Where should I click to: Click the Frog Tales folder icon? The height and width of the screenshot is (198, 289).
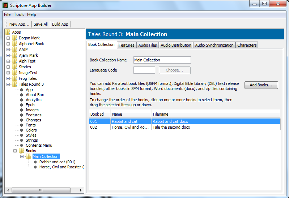pos(15,78)
